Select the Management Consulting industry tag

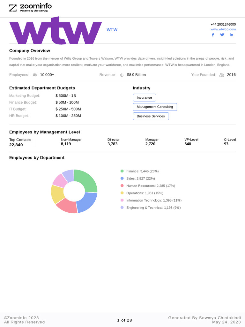[x=155, y=107]
